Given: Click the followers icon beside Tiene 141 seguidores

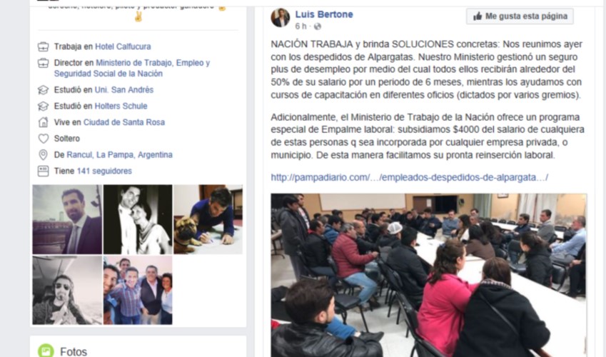Looking at the screenshot, I should [44, 171].
